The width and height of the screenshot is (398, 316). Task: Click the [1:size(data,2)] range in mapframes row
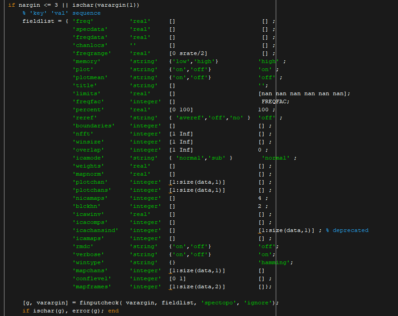tap(197, 287)
